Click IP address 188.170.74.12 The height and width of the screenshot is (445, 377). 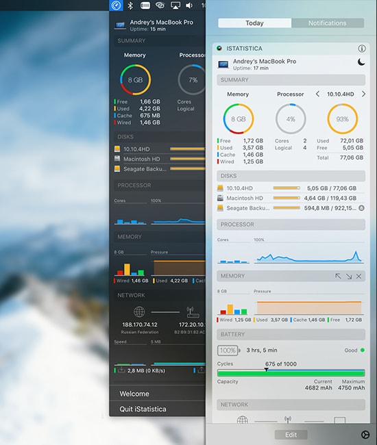[x=140, y=325]
